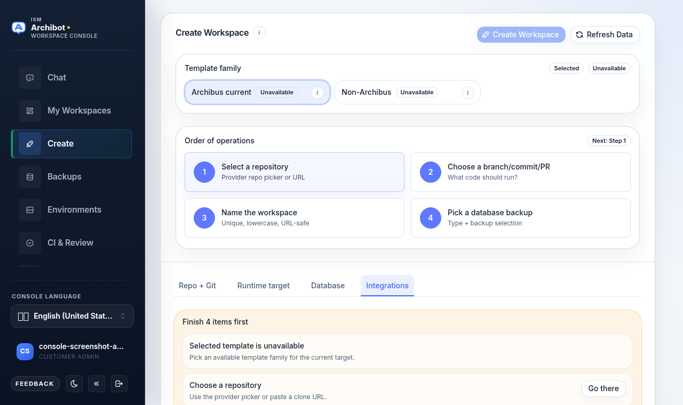683x405 pixels.
Task: Click the CI & Review checkmark icon
Action: [30, 243]
